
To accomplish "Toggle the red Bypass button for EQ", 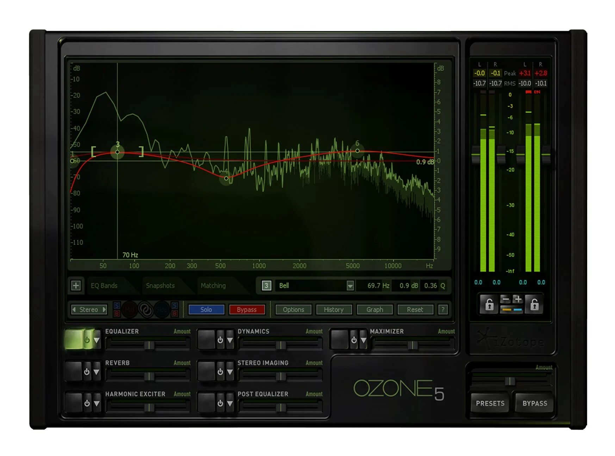I will click(x=247, y=310).
